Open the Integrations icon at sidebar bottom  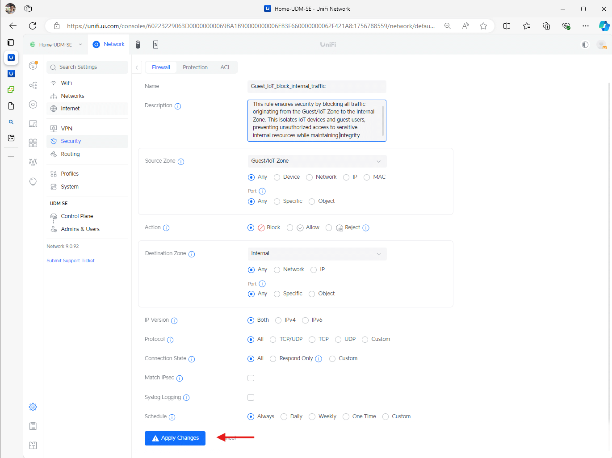[x=33, y=445]
